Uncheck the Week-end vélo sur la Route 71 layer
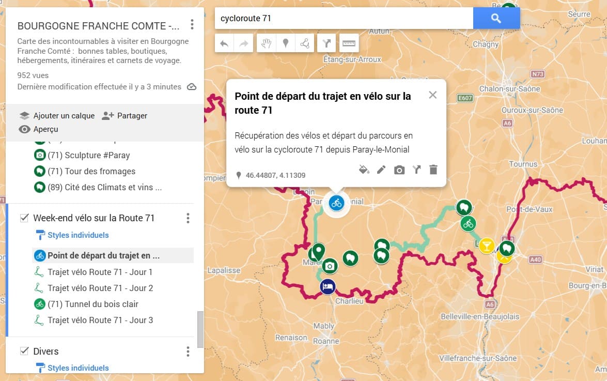Screen dimensions: 607x381 pos(24,218)
